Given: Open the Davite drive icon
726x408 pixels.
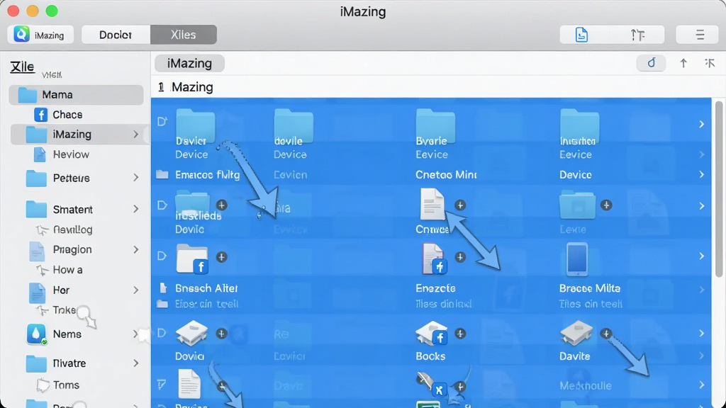Looking at the screenshot, I should pyautogui.click(x=576, y=333).
